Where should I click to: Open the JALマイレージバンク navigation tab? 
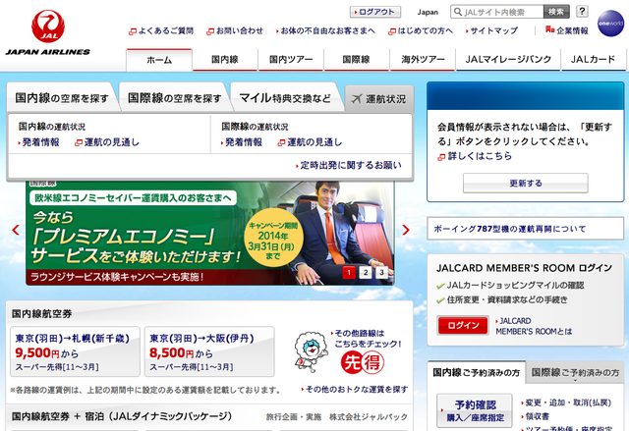[x=508, y=60]
